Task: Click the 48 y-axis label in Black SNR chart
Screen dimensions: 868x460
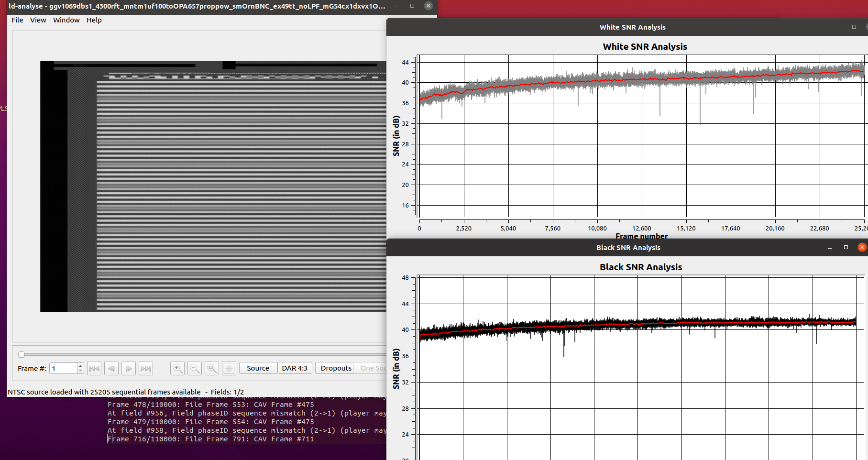Action: tap(405, 277)
